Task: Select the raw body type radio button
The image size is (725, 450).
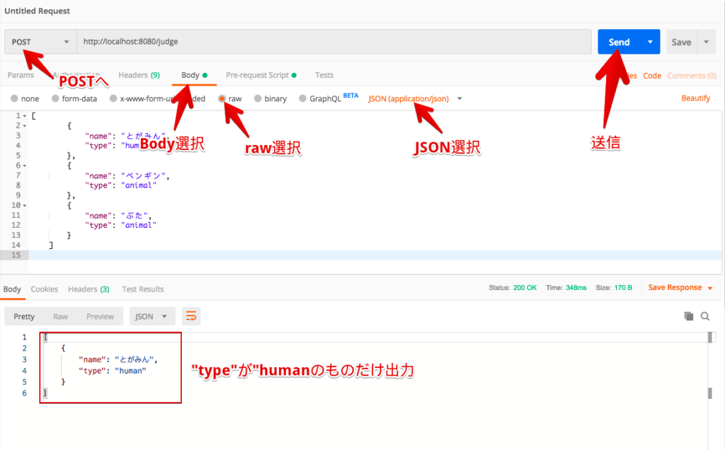Action: [x=223, y=98]
